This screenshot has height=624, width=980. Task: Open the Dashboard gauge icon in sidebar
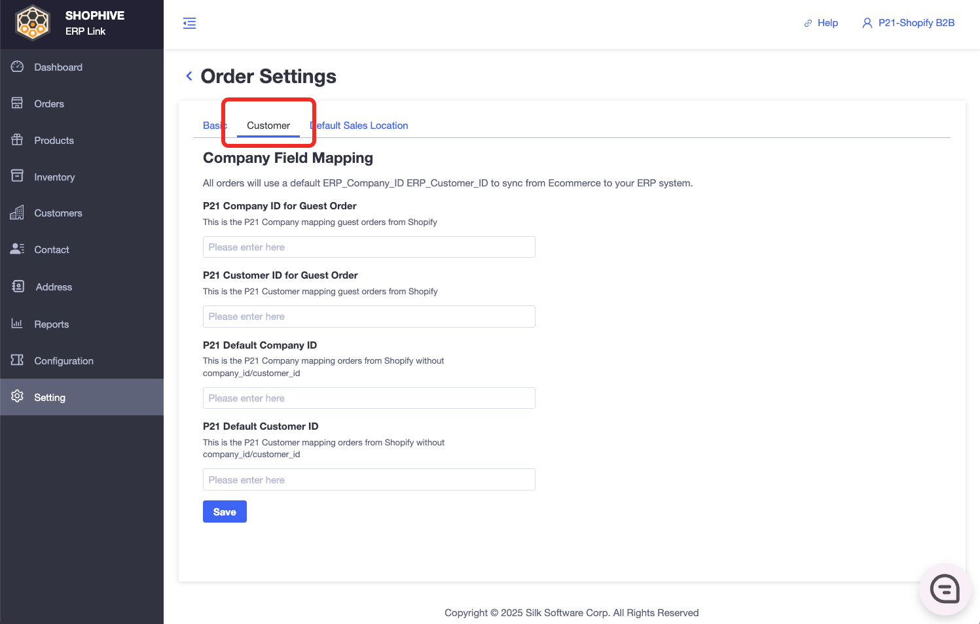click(x=18, y=67)
